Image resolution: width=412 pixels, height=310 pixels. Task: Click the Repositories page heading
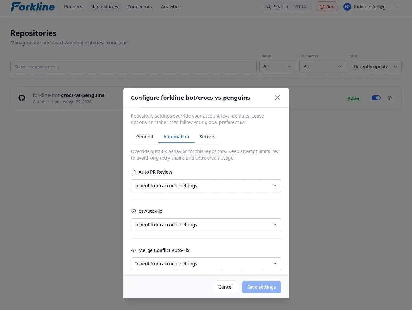33,33
